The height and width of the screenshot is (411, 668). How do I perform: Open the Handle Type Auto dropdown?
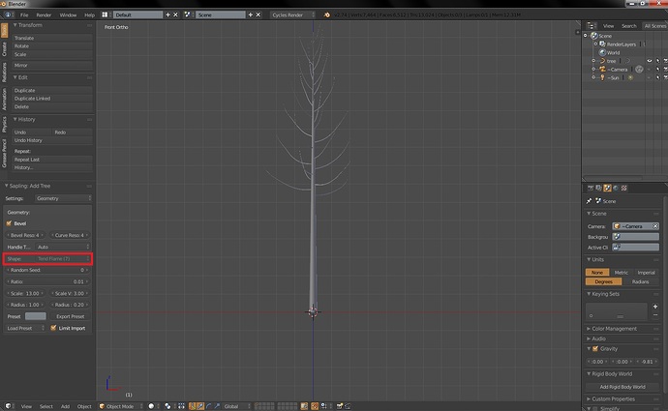pos(63,247)
